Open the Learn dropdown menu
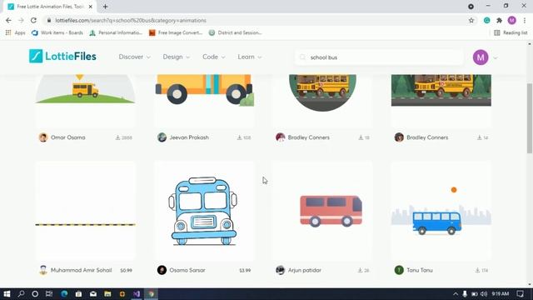Viewport: 533px width, 300px height. point(250,57)
